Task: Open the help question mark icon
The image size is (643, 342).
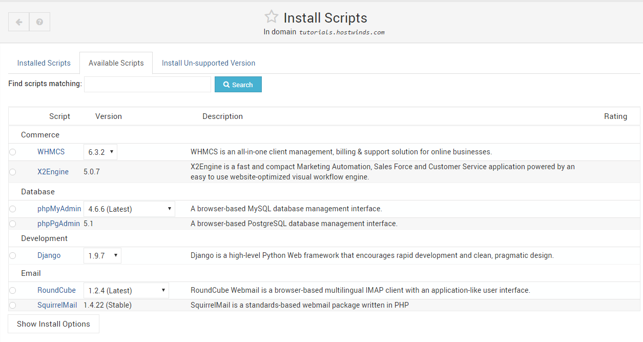Action: [39, 22]
